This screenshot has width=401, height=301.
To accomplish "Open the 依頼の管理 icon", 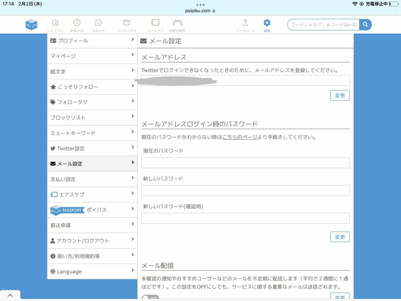I will (177, 23).
